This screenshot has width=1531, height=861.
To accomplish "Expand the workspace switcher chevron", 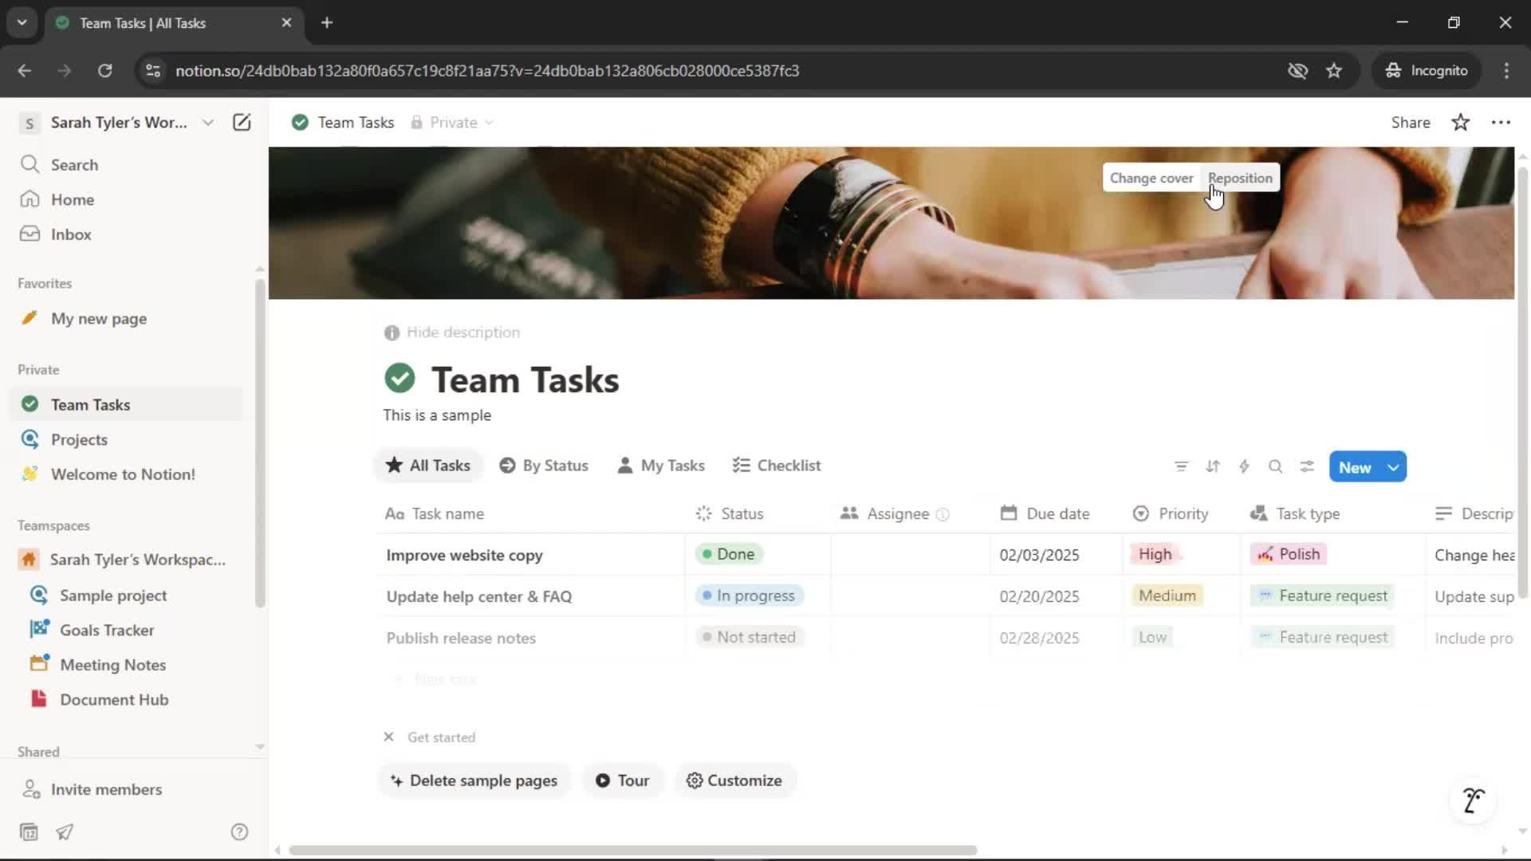I will 207,122.
